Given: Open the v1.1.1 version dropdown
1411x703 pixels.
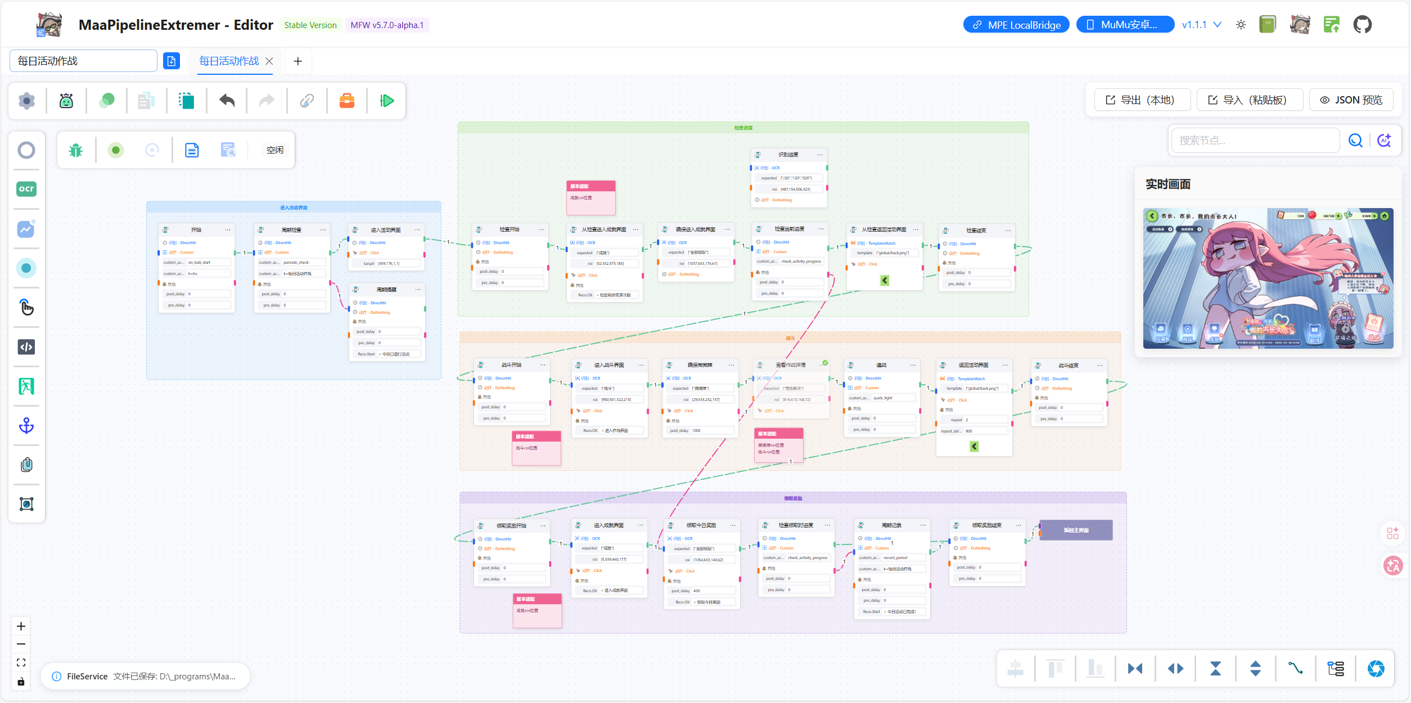Looking at the screenshot, I should [x=1202, y=25].
